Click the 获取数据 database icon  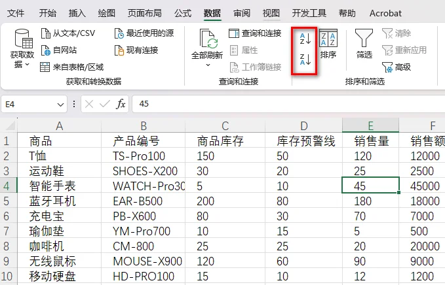pyautogui.click(x=22, y=39)
